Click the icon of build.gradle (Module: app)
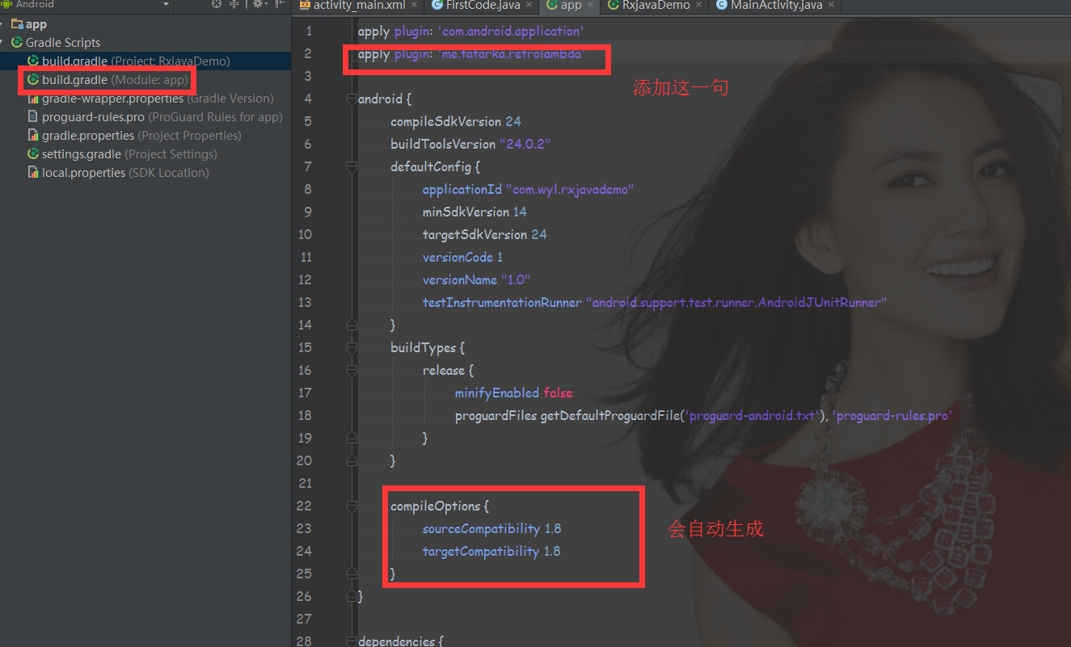1071x647 pixels. point(33,80)
